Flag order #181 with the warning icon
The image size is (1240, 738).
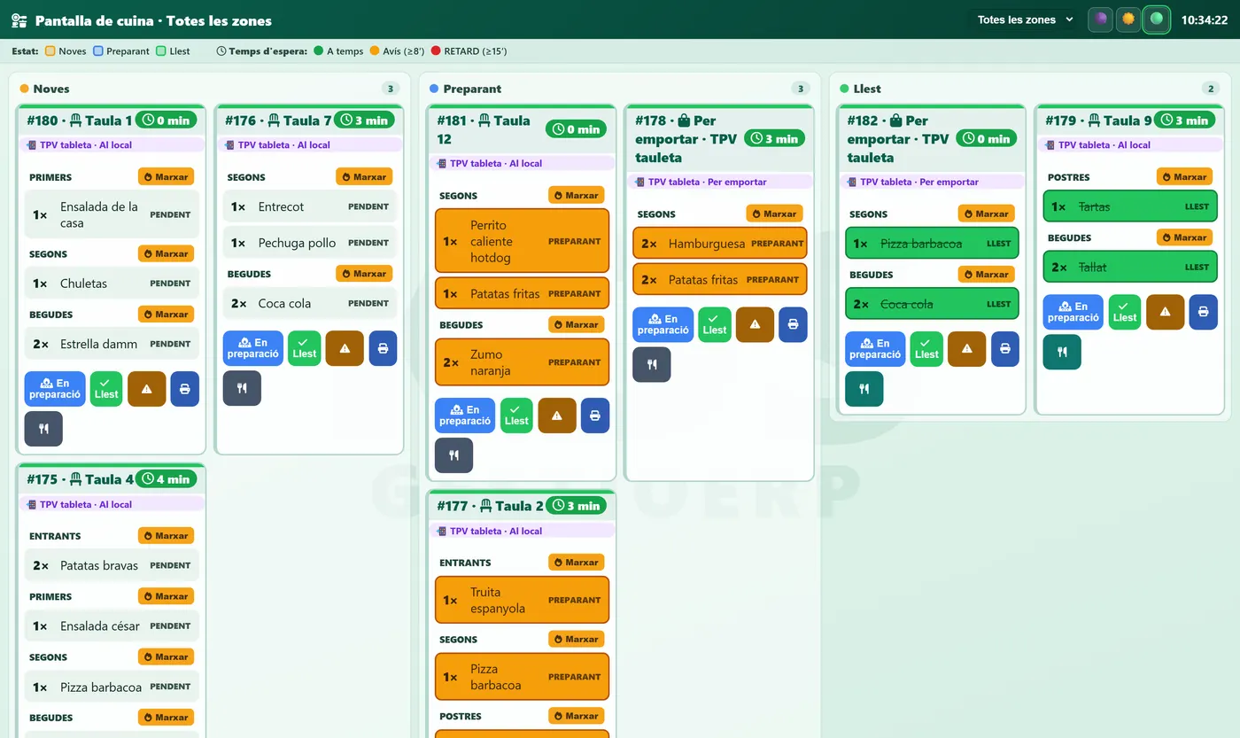tap(557, 416)
